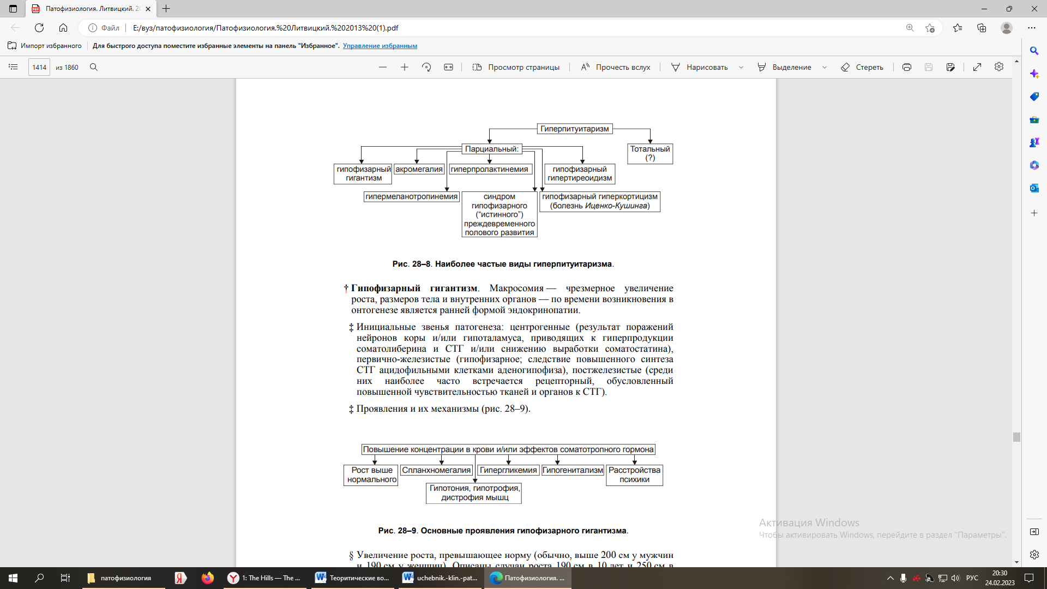Open the zoom magnifier in address bar
This screenshot has height=589, width=1047.
910,28
